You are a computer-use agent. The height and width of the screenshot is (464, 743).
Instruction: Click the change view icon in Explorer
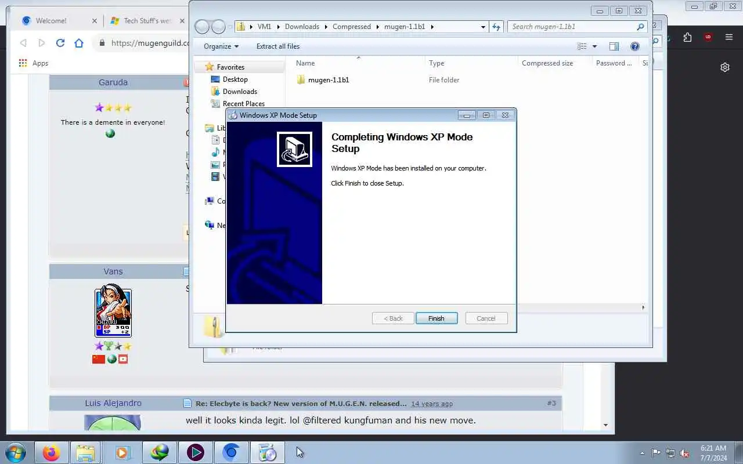[x=582, y=46]
